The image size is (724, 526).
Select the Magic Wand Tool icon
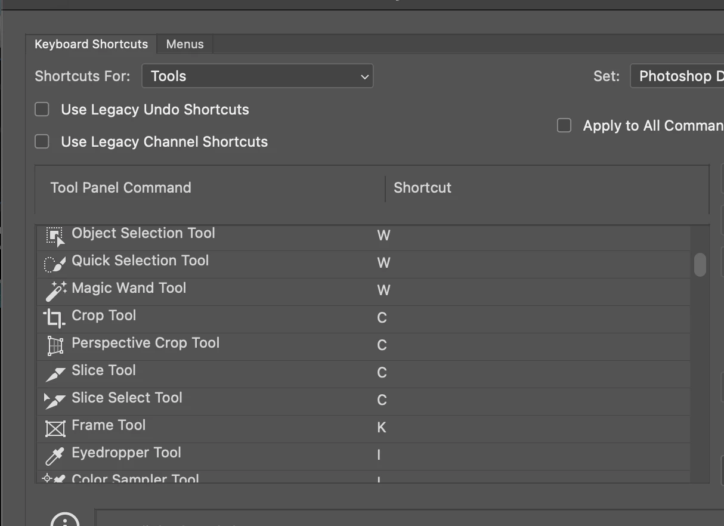click(x=55, y=291)
